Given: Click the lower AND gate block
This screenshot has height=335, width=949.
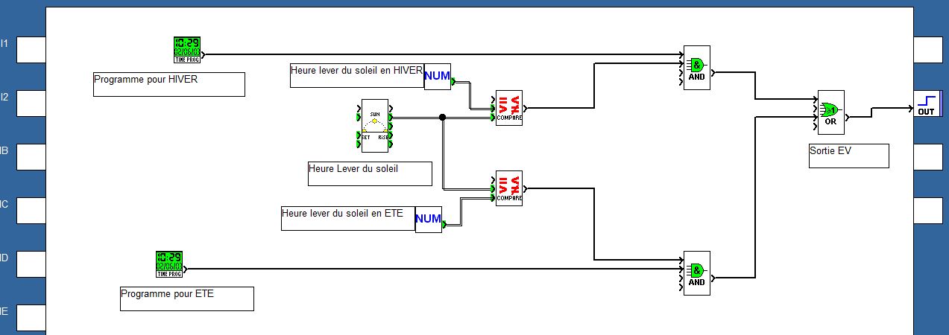Looking at the screenshot, I should (697, 273).
